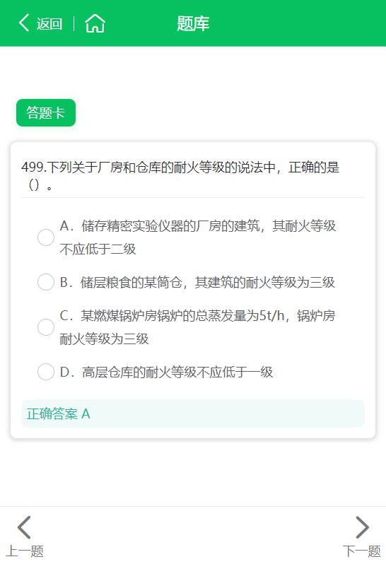This screenshot has height=564, width=386.
Task: Advance to next question using right arrow
Action: [x=362, y=527]
